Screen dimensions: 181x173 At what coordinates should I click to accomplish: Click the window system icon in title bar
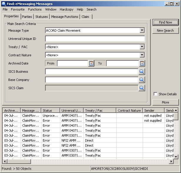(4, 4)
